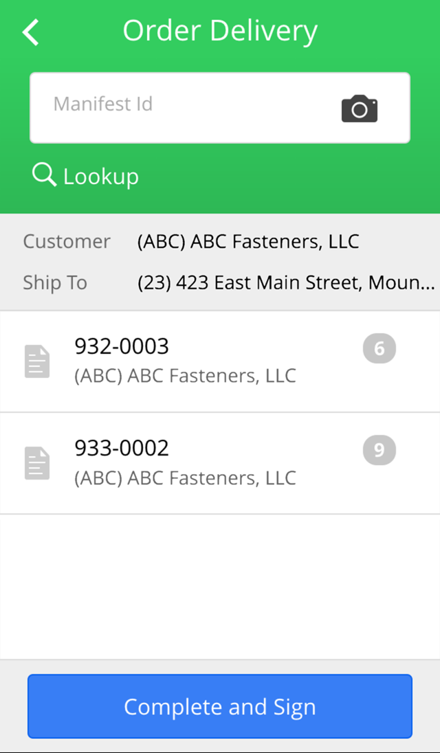Click the document icon for order 933-0002
The width and height of the screenshot is (440, 753).
(37, 463)
